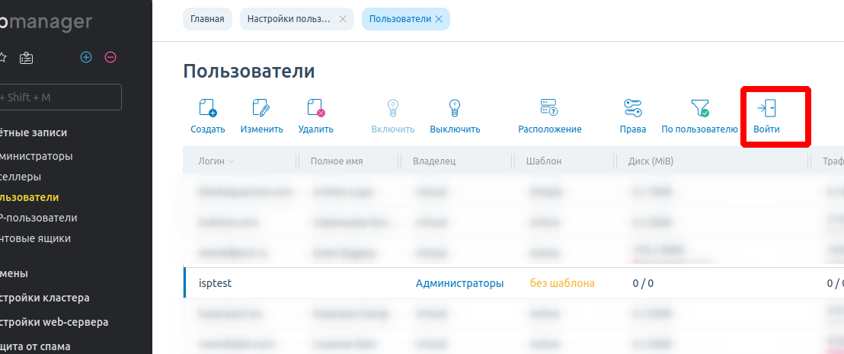Click the Диск (MiB) column header
The width and height of the screenshot is (844, 354).
[x=651, y=161]
